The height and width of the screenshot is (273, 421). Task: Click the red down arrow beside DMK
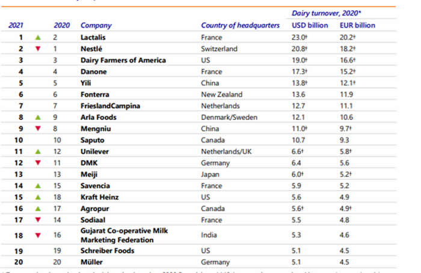click(38, 163)
